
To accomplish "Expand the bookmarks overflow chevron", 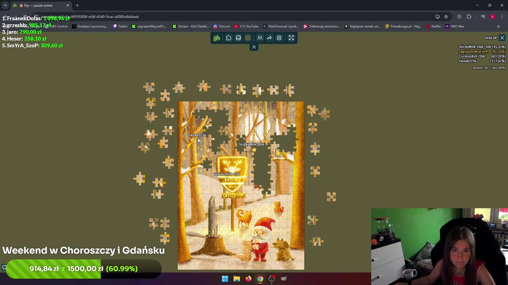I will tap(498, 27).
